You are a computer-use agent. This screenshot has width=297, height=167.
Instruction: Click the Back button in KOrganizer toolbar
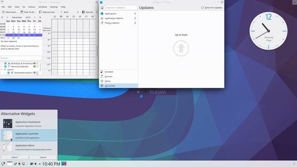[x=65, y=12]
